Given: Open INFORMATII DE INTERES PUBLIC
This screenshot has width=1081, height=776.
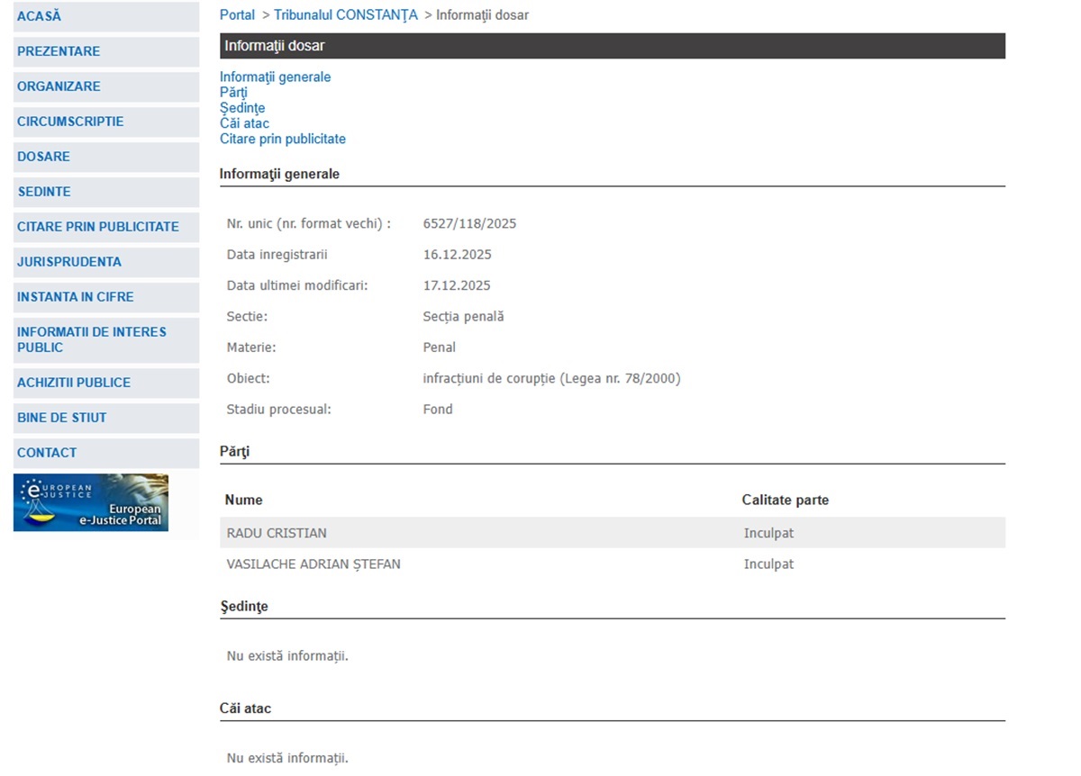Looking at the screenshot, I should [106, 340].
